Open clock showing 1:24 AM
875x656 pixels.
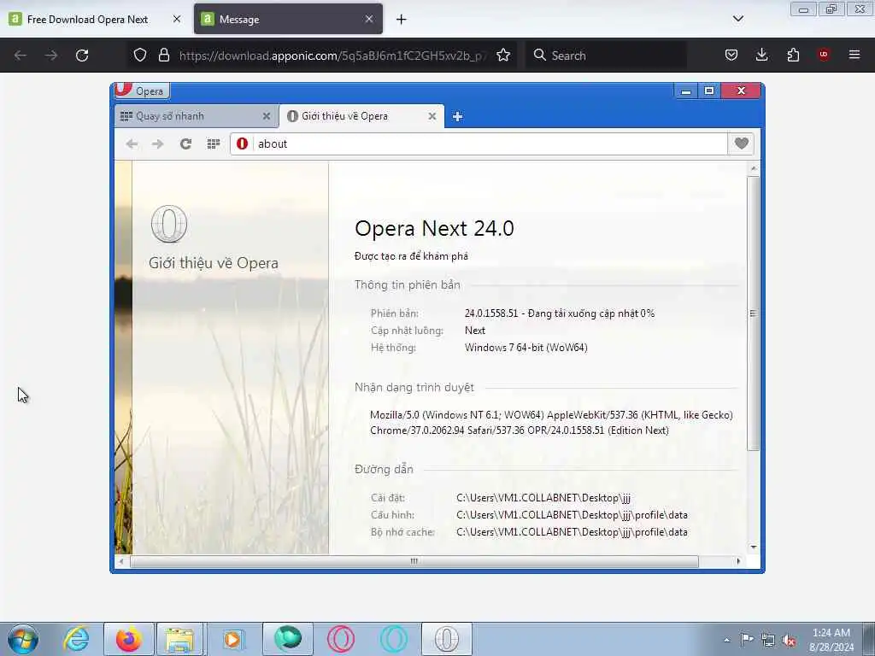831,640
